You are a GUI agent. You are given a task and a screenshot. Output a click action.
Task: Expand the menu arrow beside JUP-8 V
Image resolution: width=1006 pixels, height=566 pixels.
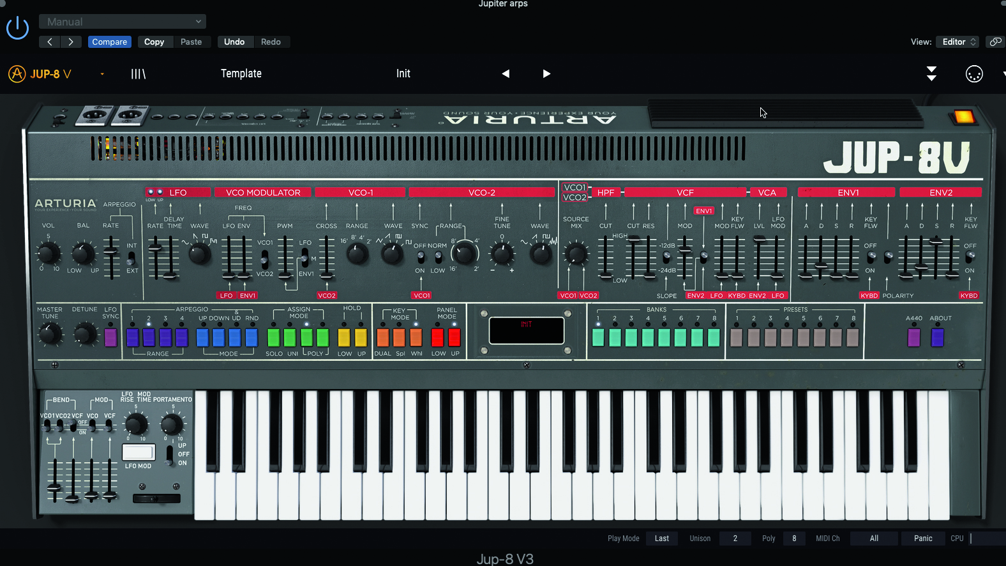coord(102,74)
